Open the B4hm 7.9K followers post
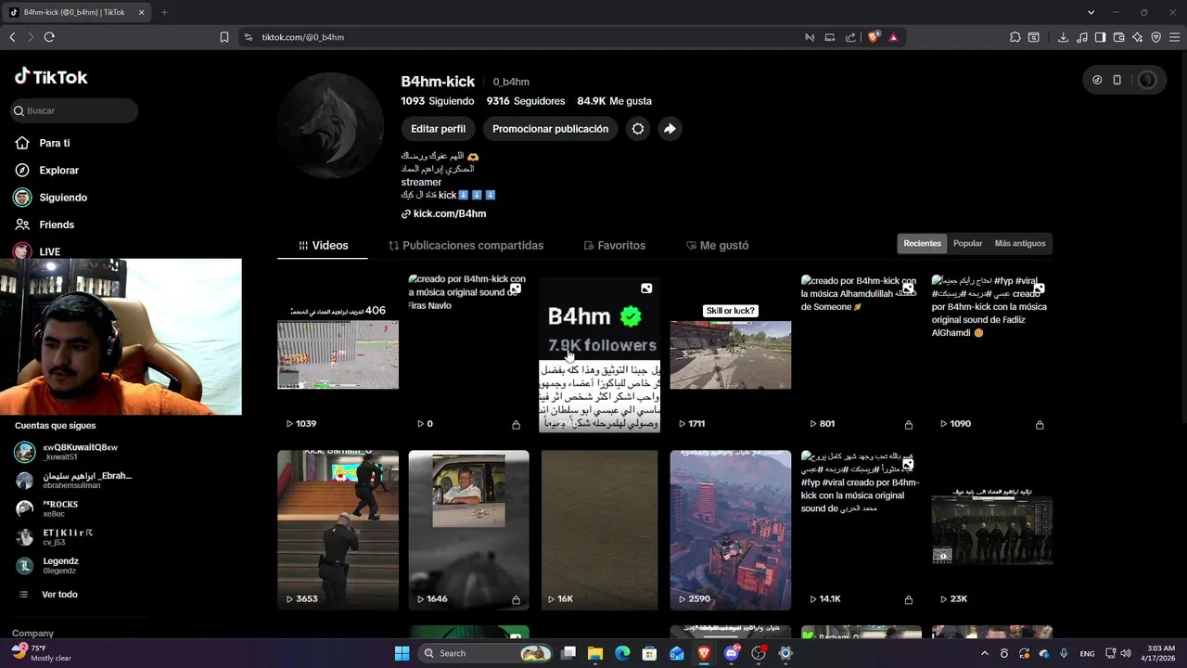This screenshot has height=668, width=1187. pos(600,353)
